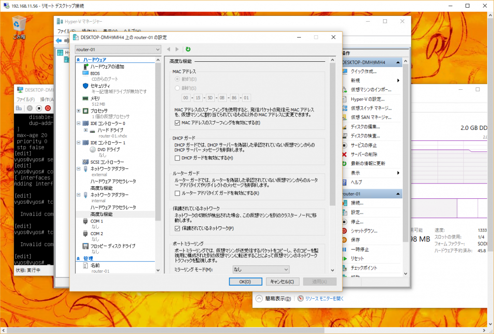This screenshot has width=494, height=334.
Task: Select the COM 1 port icon
Action: [85, 221]
